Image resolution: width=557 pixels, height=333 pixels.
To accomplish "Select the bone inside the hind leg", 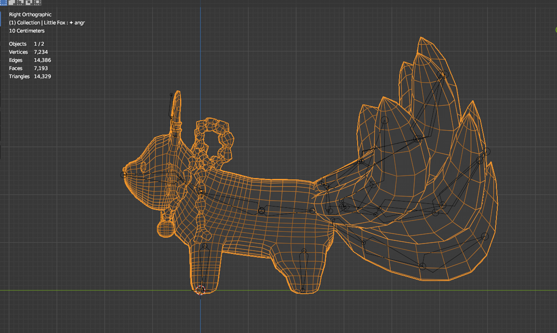I will (x=303, y=270).
